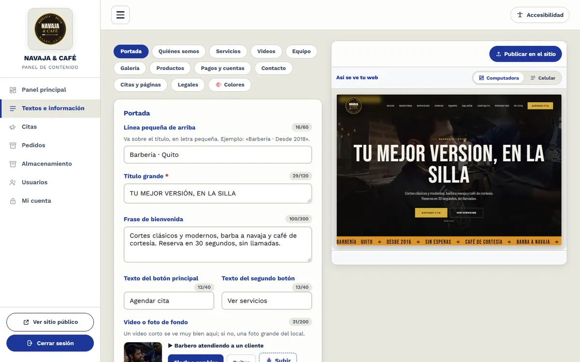
Task: Select the Portada tab
Action: 131,52
